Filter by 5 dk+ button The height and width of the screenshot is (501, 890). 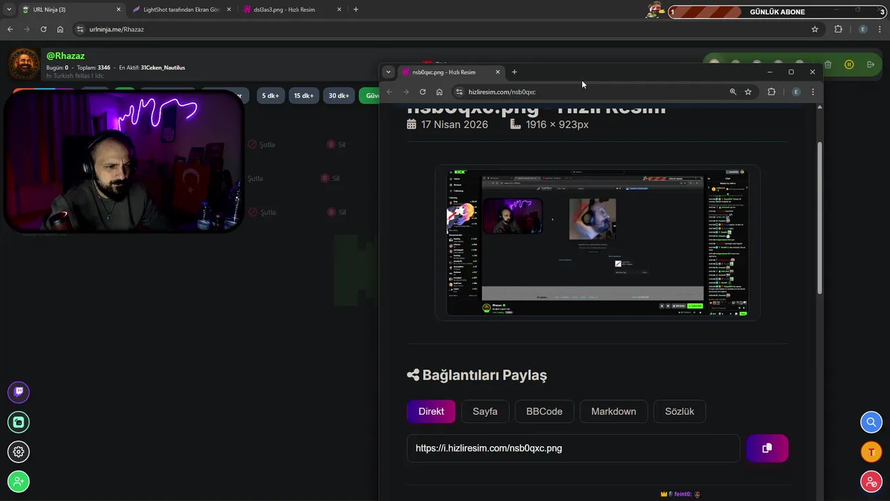point(270,96)
